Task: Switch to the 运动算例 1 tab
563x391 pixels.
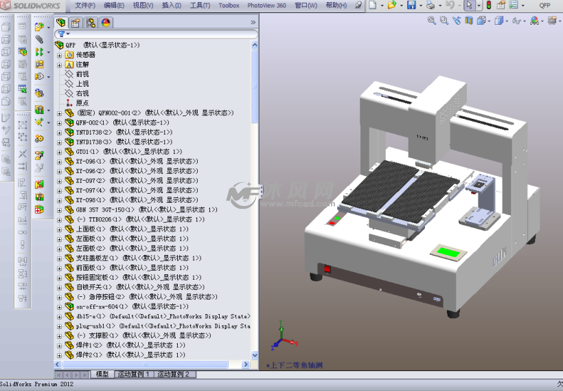Action: tap(134, 374)
